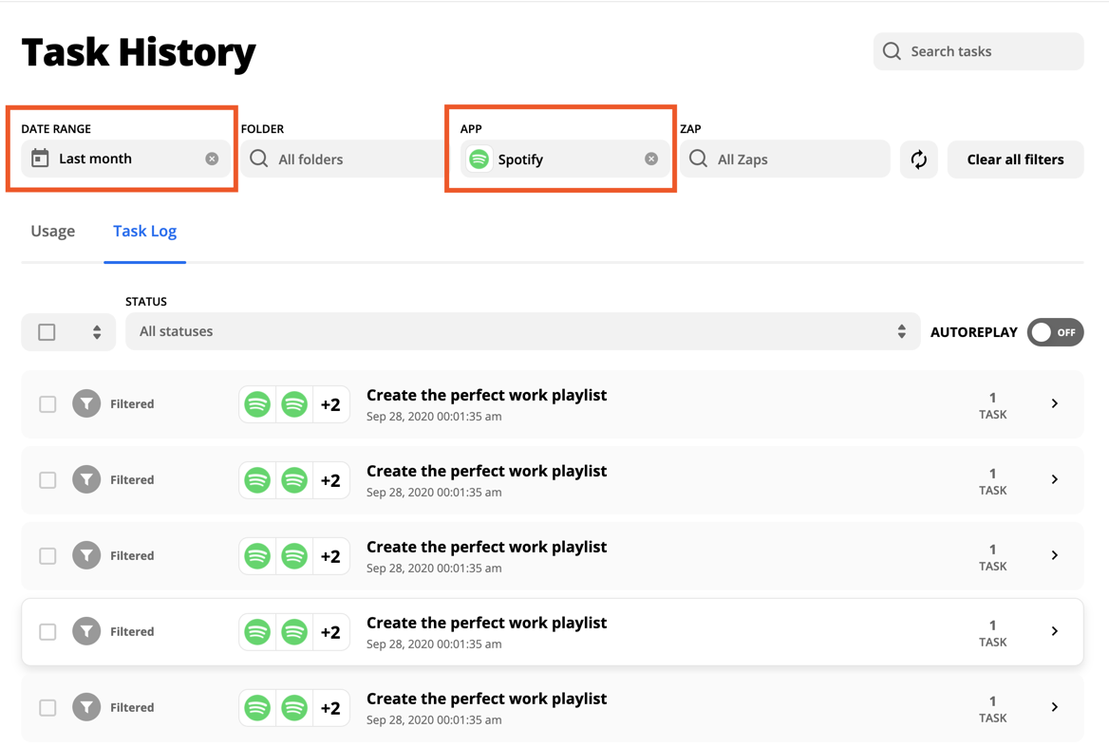Switch to the Usage tab
The width and height of the screenshot is (1109, 747).
(53, 231)
